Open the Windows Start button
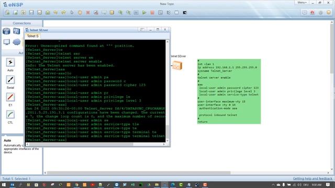The image size is (335, 188). click(x=4, y=184)
